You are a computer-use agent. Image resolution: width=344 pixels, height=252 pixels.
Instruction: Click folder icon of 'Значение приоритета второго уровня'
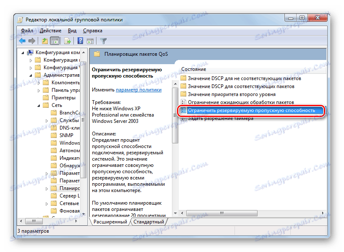(183, 94)
